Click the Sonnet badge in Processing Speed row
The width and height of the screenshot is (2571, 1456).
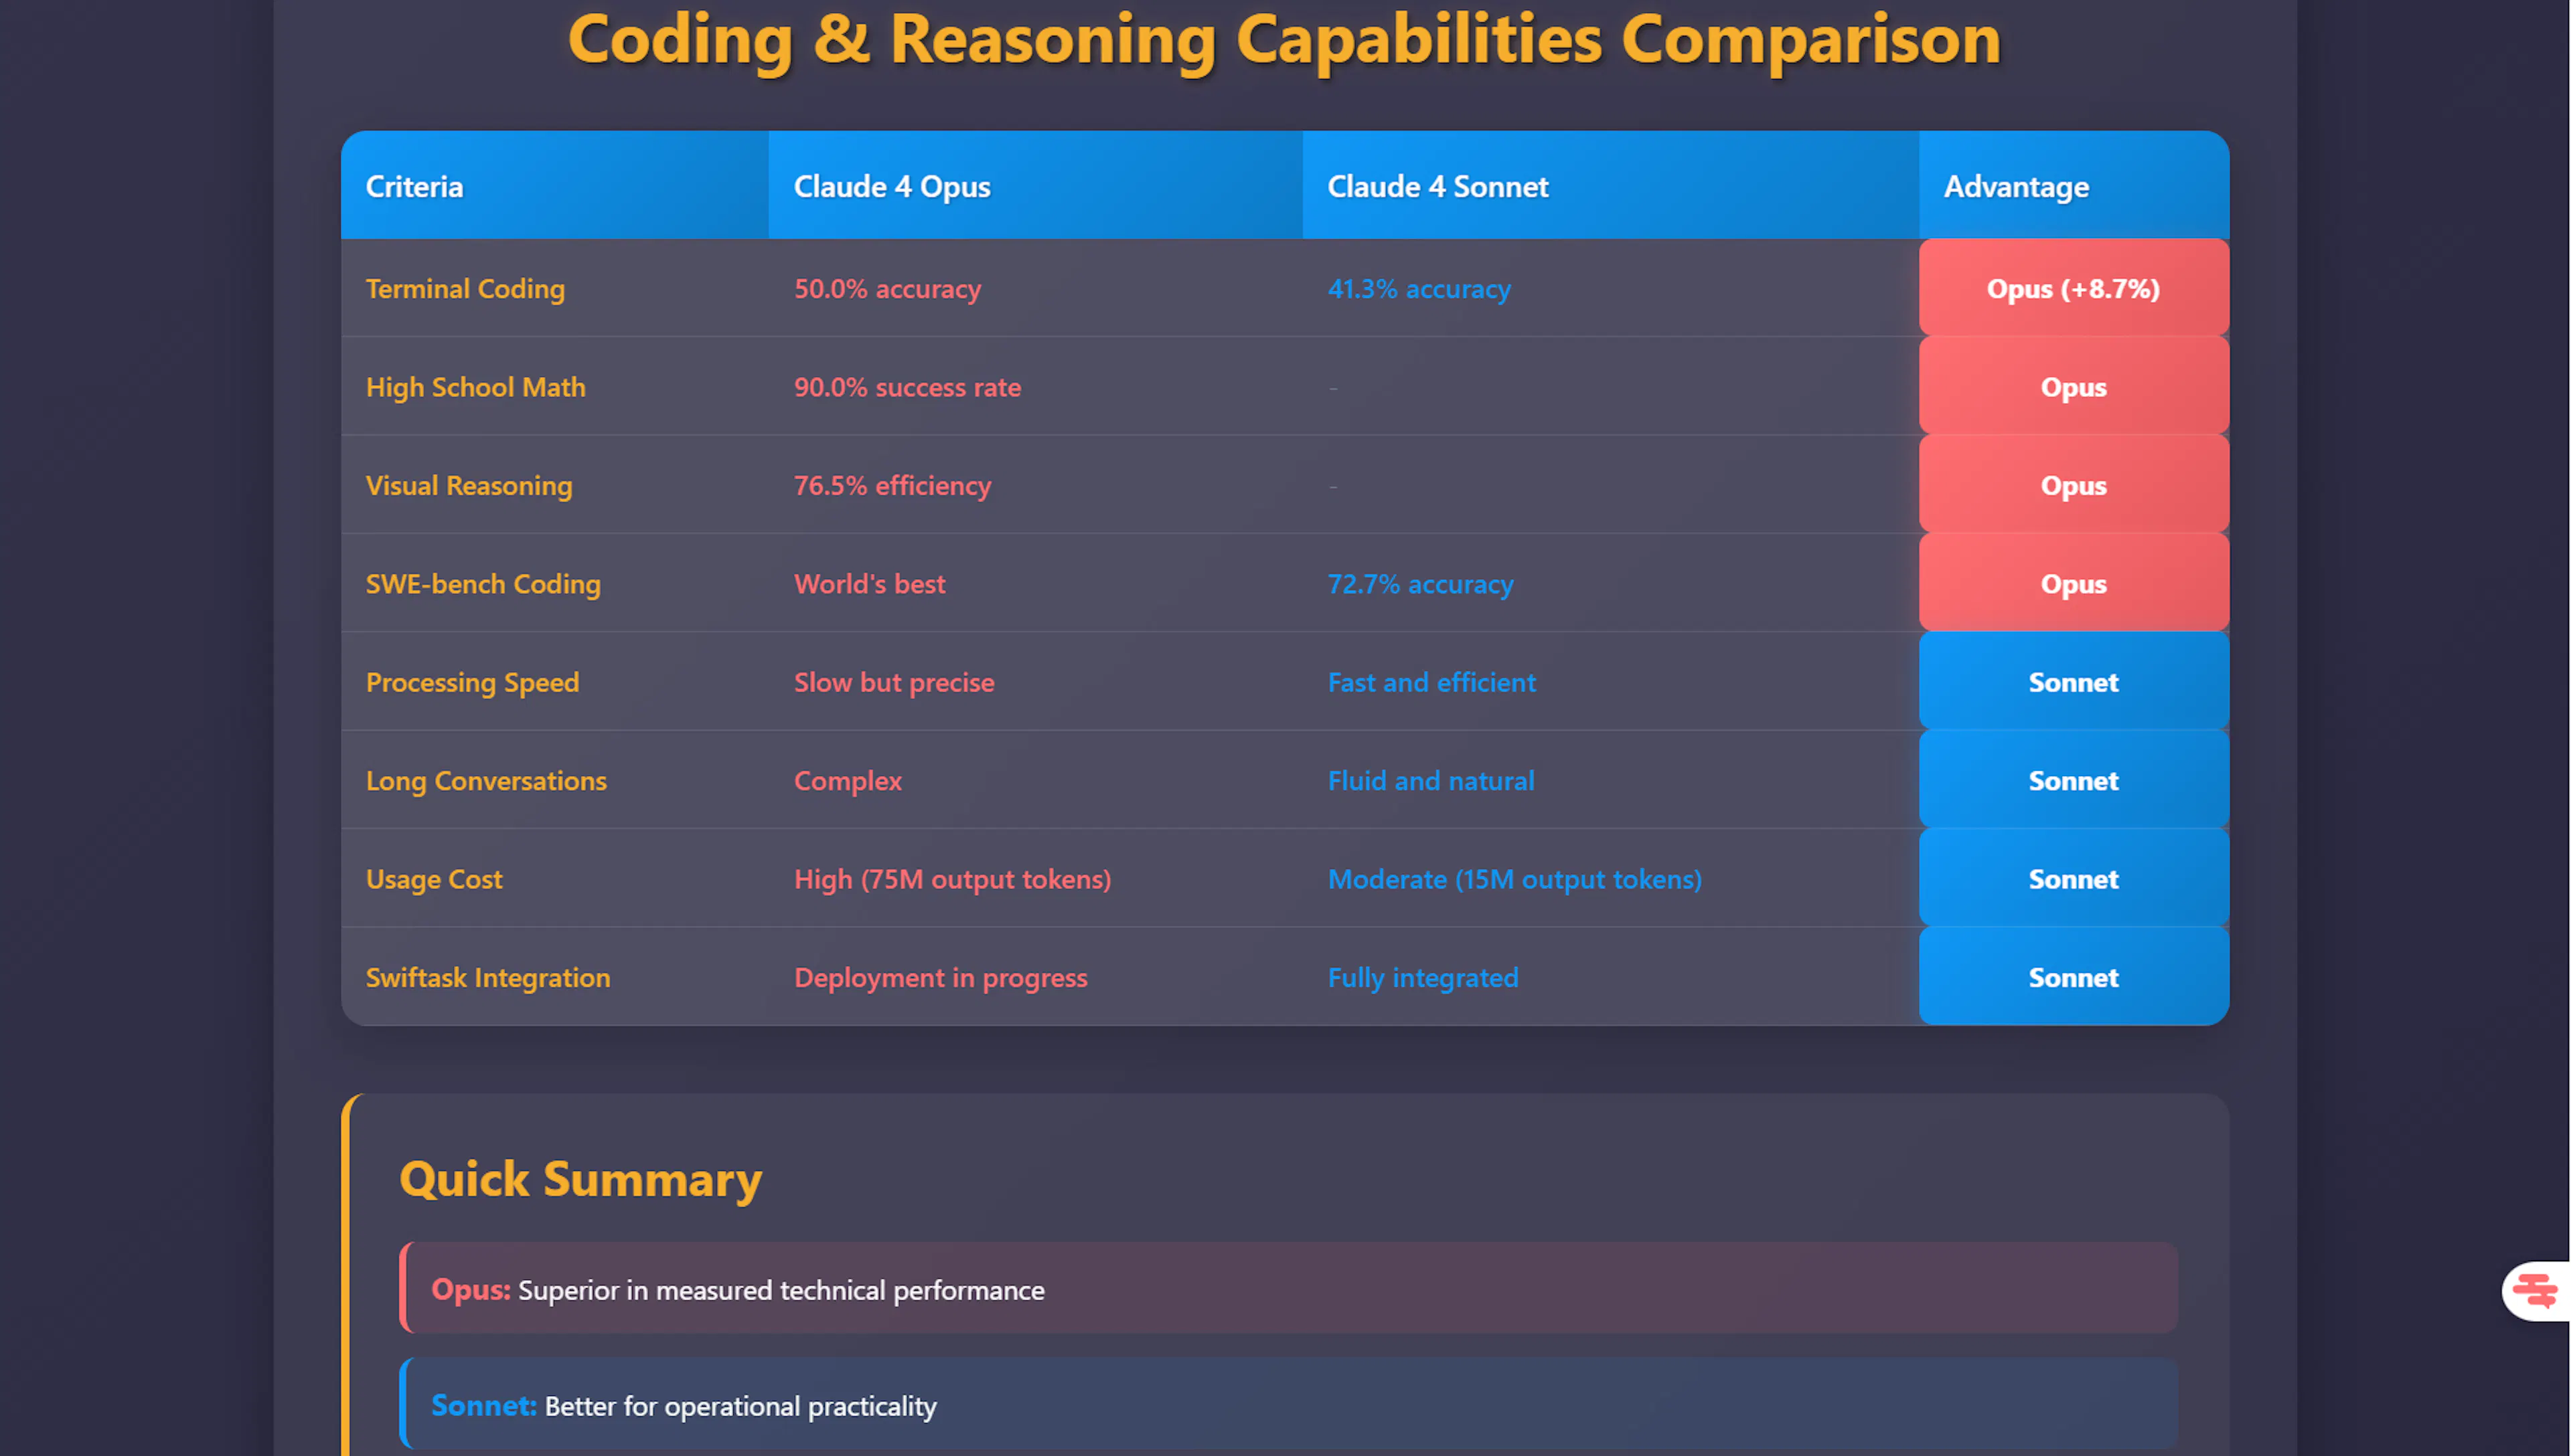coord(2072,682)
